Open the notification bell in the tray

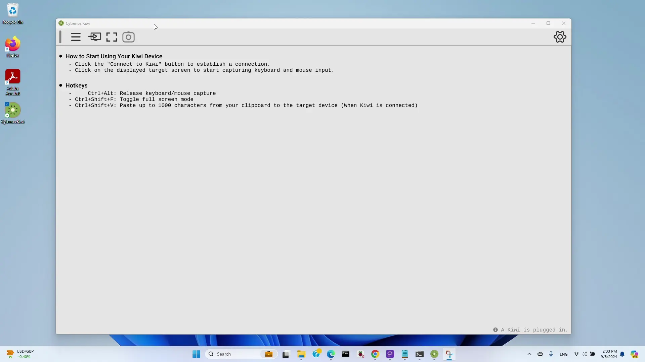(x=622, y=354)
